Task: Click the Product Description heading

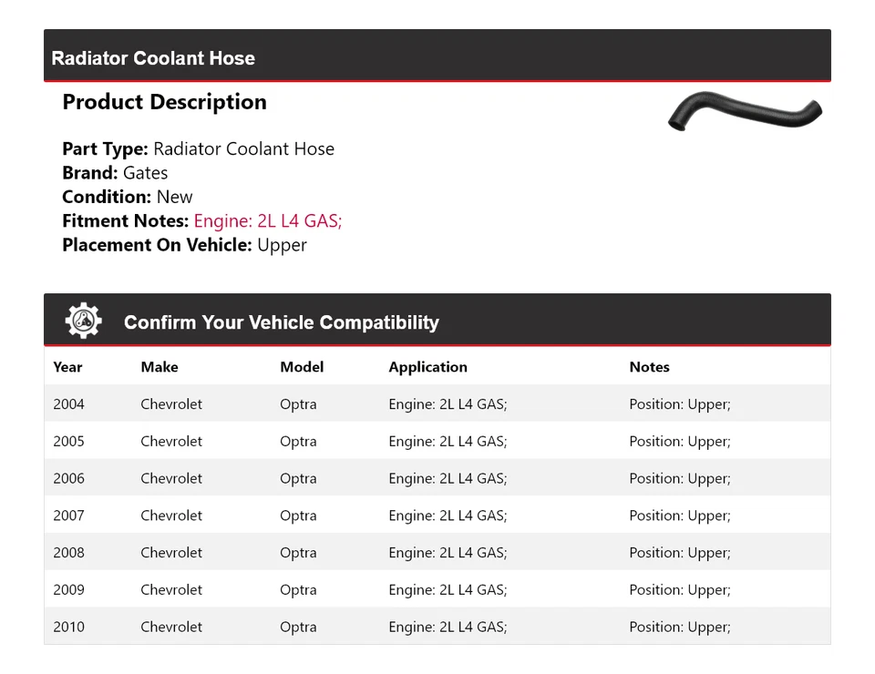Action: point(164,102)
